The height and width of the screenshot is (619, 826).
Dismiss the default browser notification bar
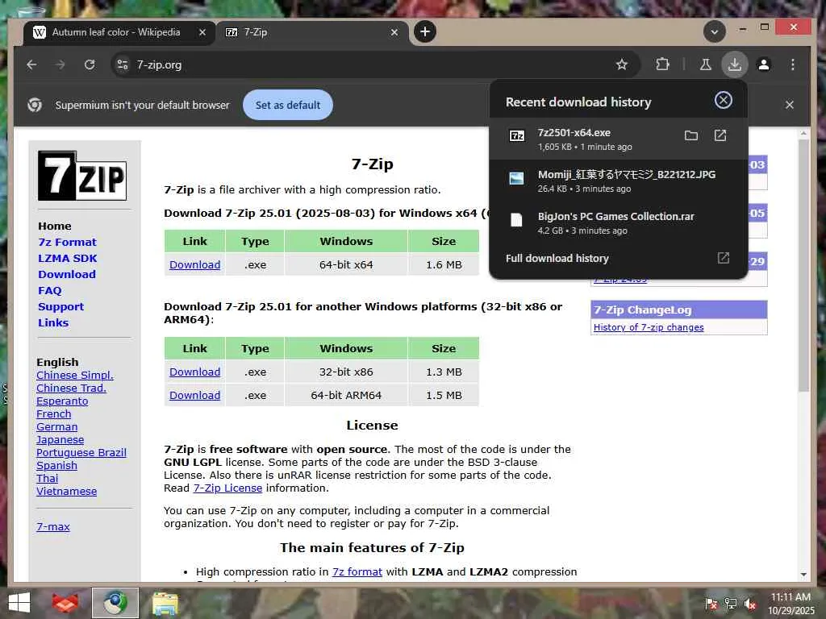[x=789, y=105]
